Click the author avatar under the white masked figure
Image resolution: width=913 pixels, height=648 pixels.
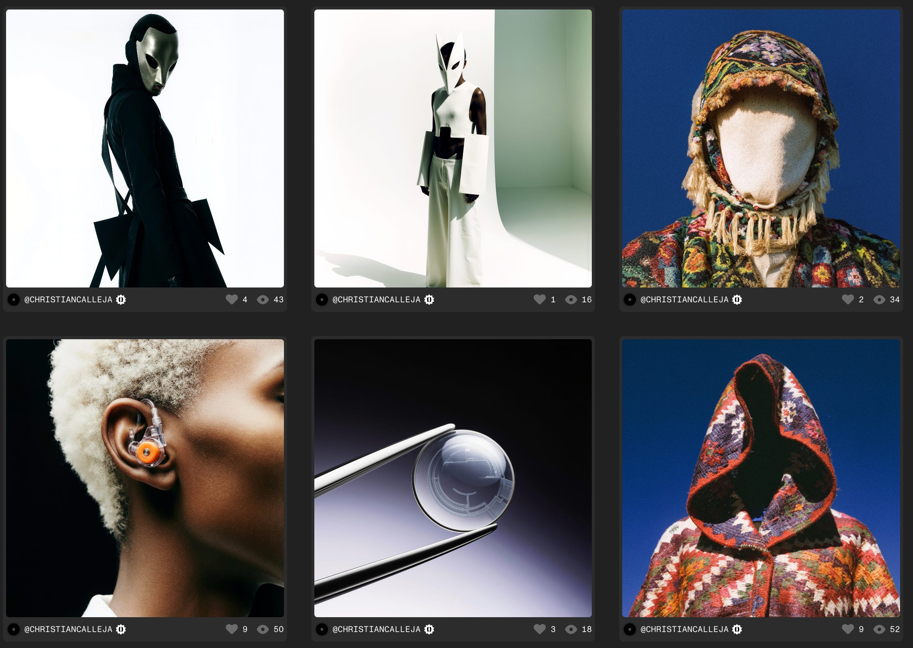pyautogui.click(x=322, y=299)
